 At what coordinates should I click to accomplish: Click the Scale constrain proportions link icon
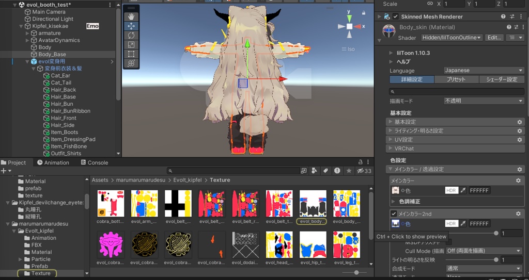click(x=430, y=4)
